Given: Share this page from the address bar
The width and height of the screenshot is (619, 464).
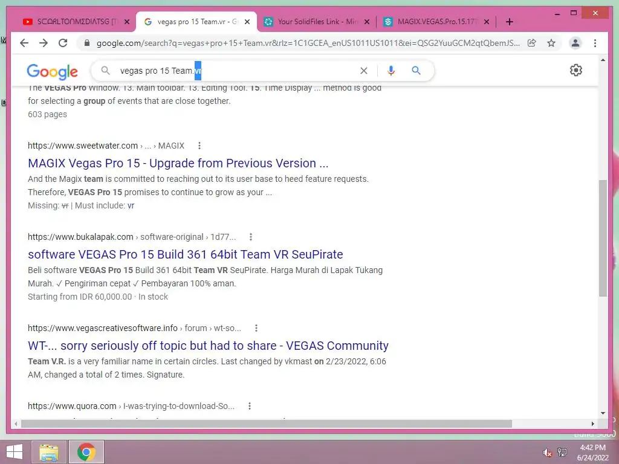Looking at the screenshot, I should 532,43.
